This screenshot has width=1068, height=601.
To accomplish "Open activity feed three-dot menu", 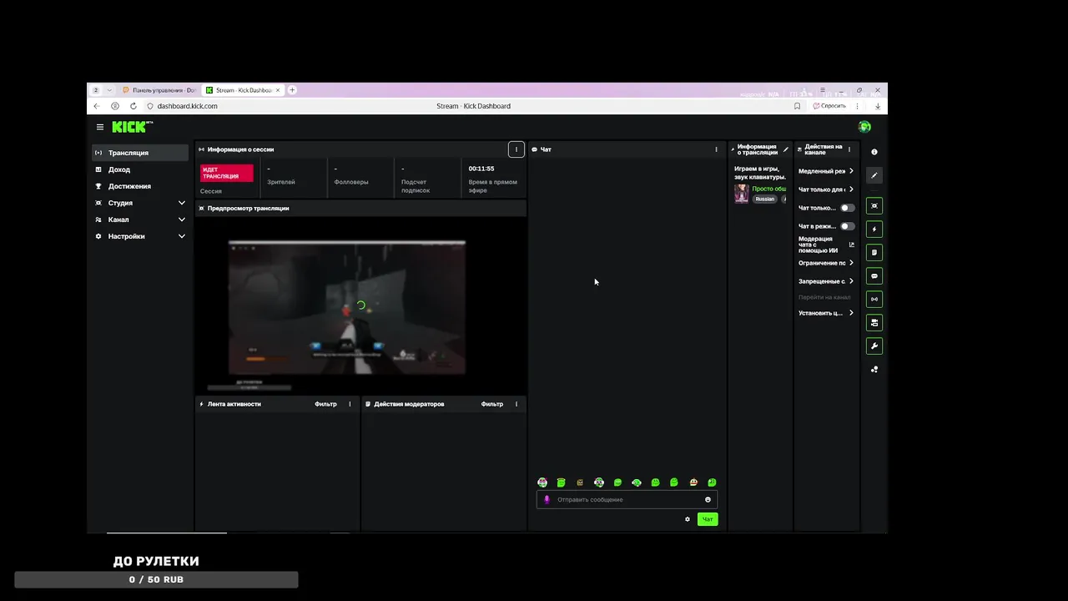I will tap(350, 404).
